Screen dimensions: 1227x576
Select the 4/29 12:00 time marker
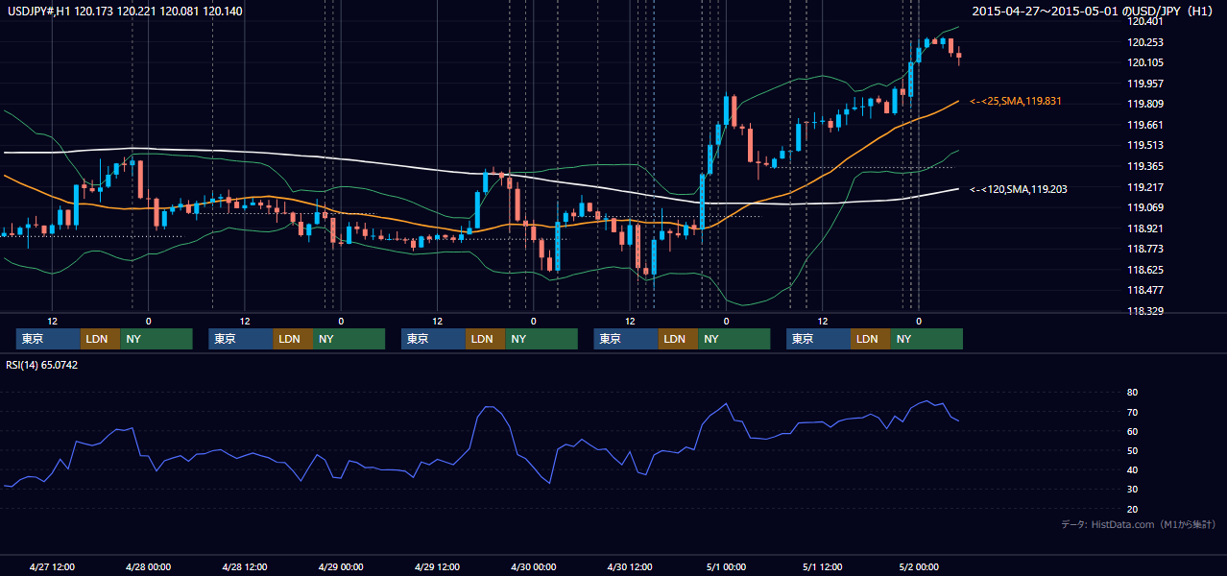(x=437, y=567)
